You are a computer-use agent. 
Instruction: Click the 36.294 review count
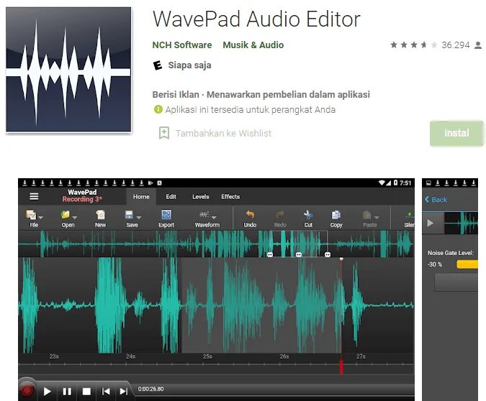pos(456,45)
